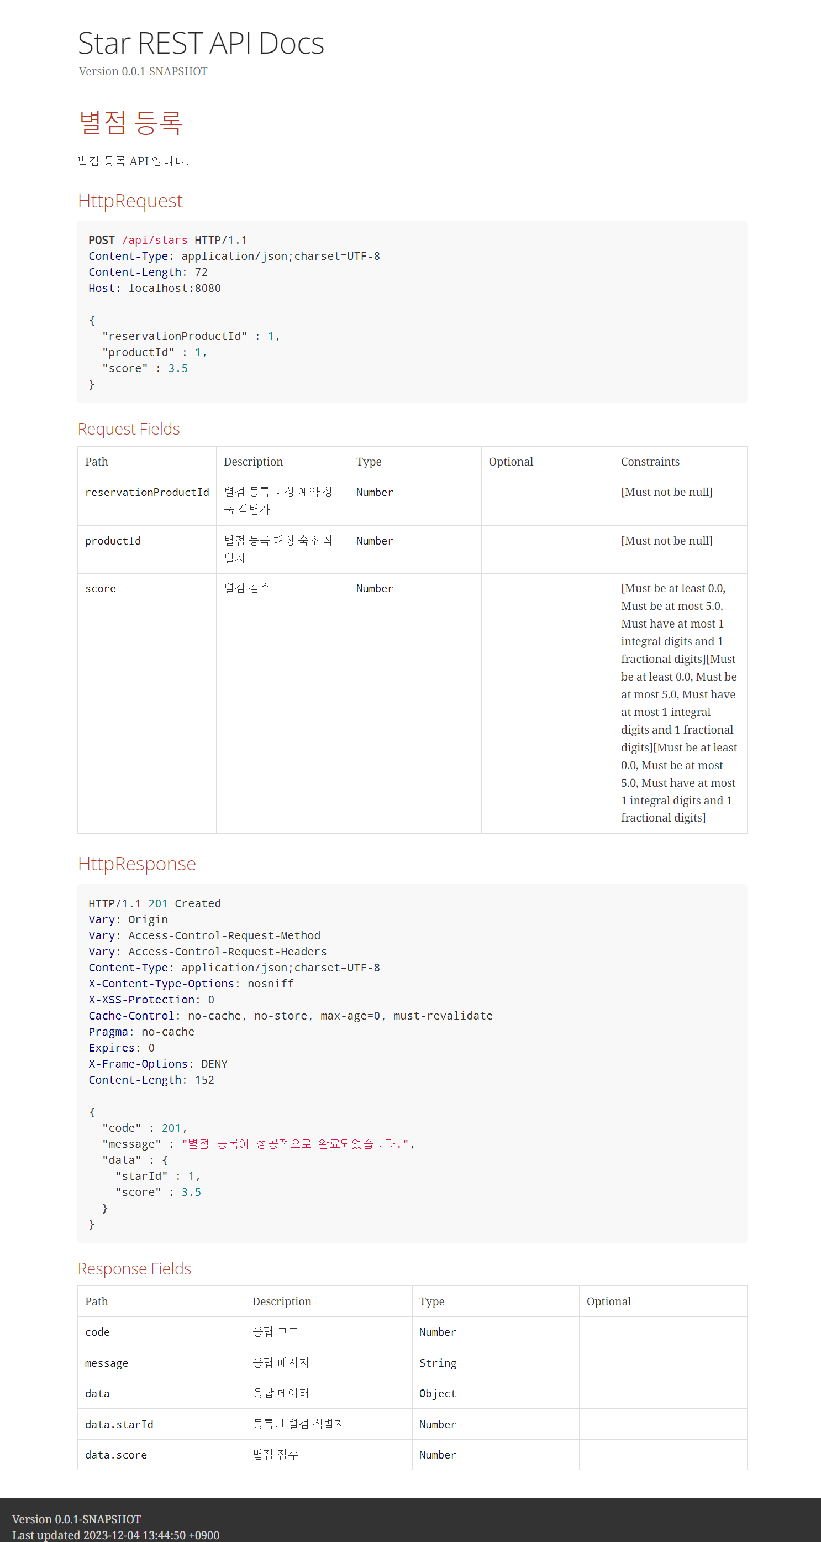Click the 'Description' header in Request Fields table
The image size is (821, 1542).
254,462
